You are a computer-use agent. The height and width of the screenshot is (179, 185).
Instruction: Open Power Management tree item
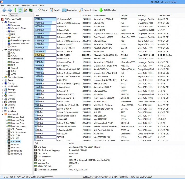[x=19, y=41]
